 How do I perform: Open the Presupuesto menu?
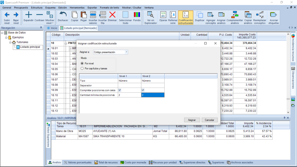coord(21,8)
